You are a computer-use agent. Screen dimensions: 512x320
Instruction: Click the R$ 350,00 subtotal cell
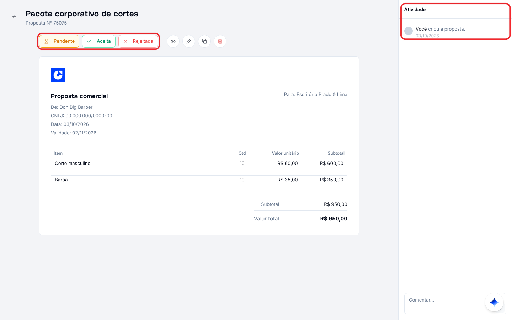point(332,180)
